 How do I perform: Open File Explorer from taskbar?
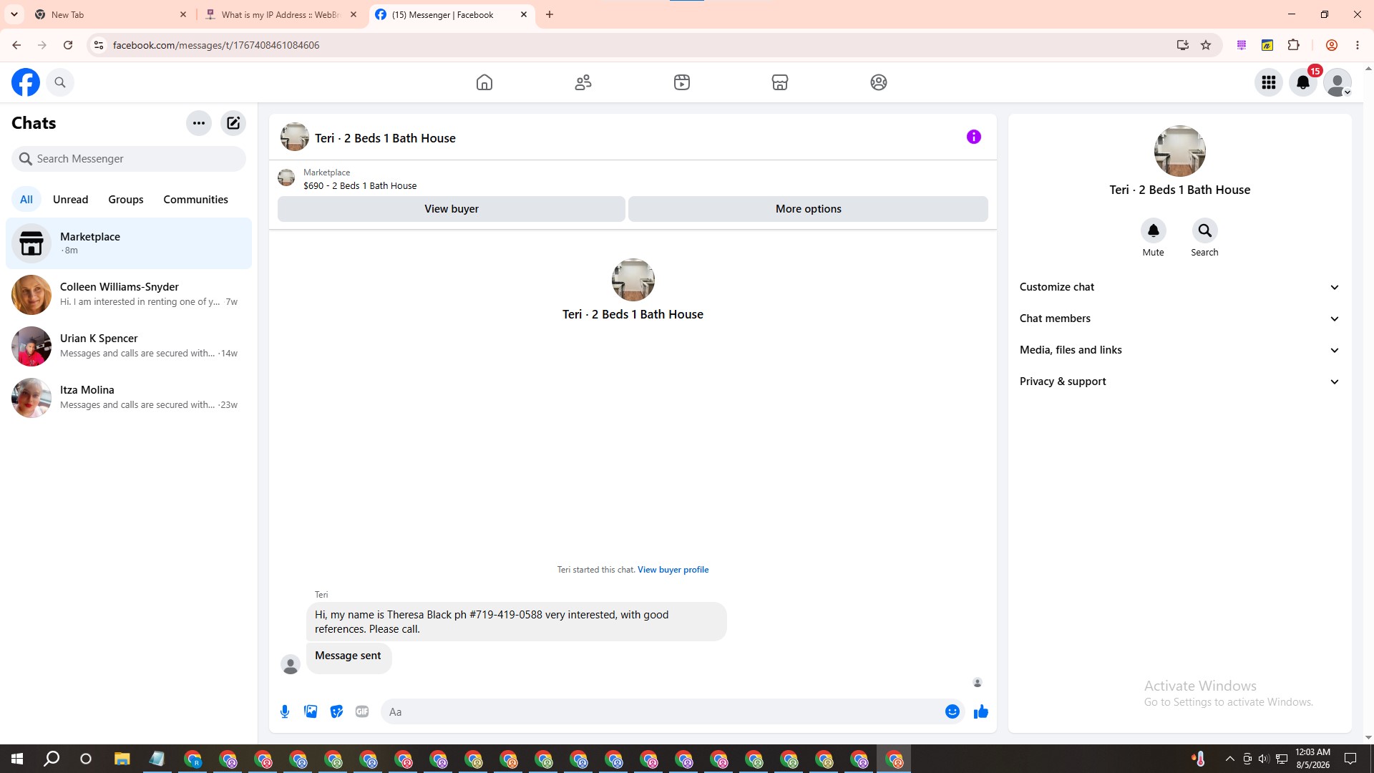[x=122, y=759]
